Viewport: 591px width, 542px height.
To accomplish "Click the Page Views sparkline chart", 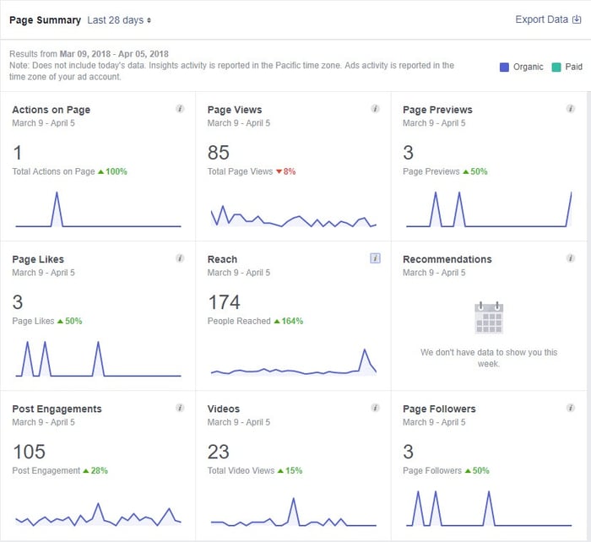I will tap(294, 216).
